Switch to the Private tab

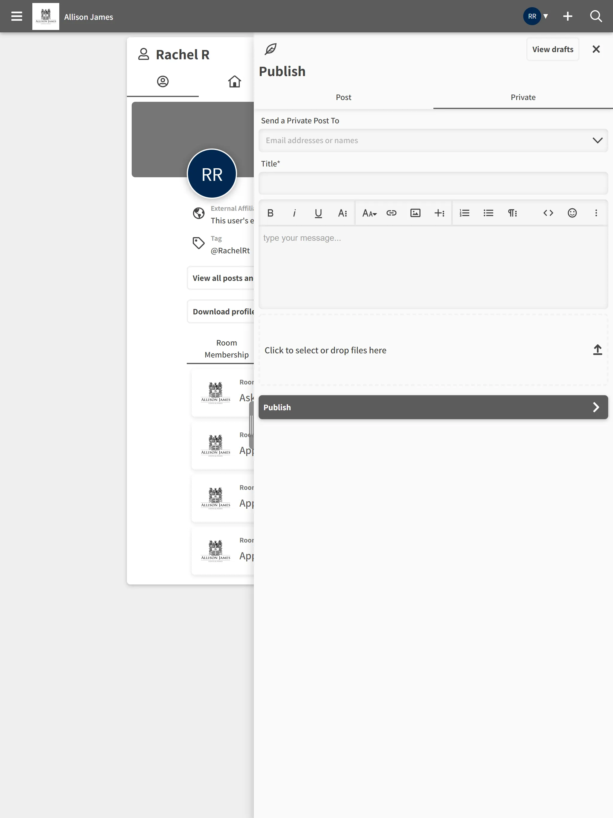coord(523,97)
